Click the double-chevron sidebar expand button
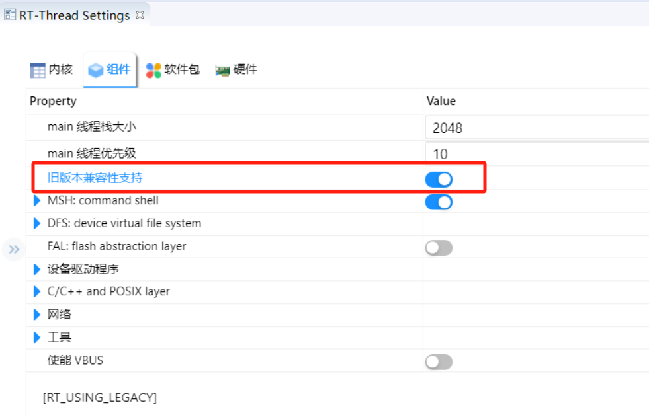The height and width of the screenshot is (417, 649). click(14, 249)
